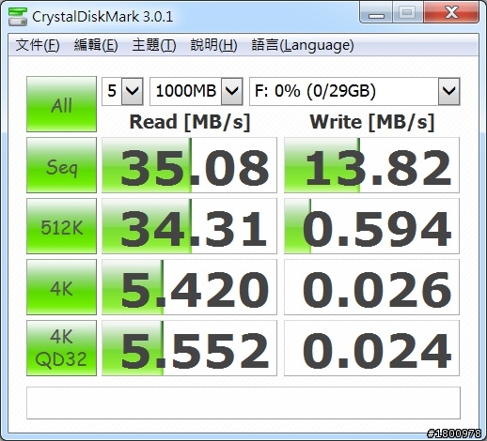Run all benchmarks with the All button
The image size is (487, 441).
pyautogui.click(x=61, y=104)
